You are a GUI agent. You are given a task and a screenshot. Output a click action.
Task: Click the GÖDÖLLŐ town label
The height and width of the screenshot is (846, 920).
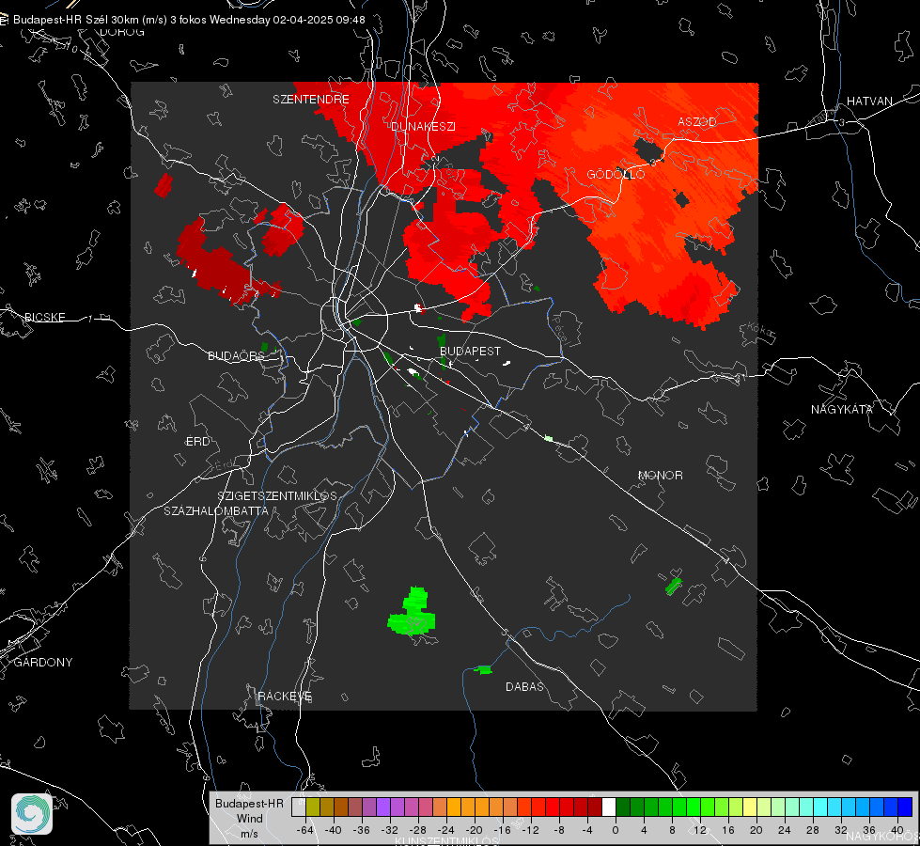[616, 174]
